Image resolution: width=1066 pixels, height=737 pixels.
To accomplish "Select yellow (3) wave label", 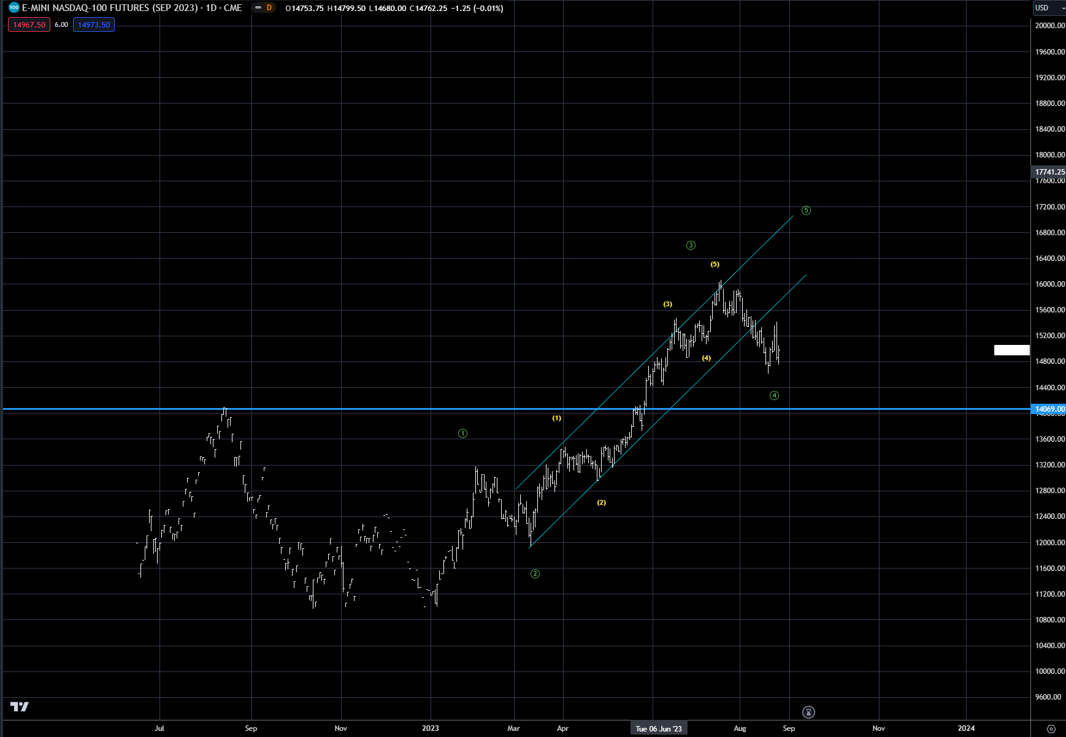I will (668, 304).
